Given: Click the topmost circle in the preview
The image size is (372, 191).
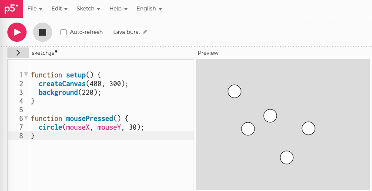Looking at the screenshot, I should 235,91.
